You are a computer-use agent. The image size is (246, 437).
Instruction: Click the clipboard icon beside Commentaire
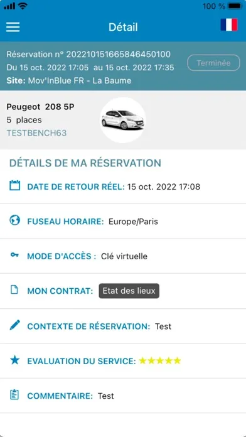click(14, 395)
